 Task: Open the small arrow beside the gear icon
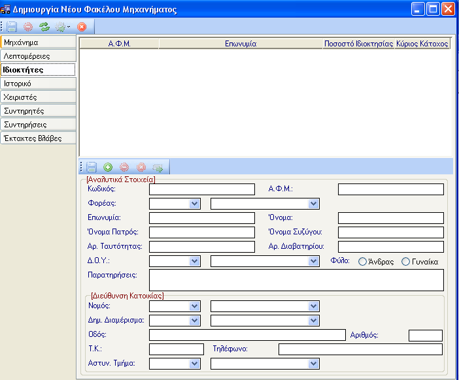click(69, 27)
